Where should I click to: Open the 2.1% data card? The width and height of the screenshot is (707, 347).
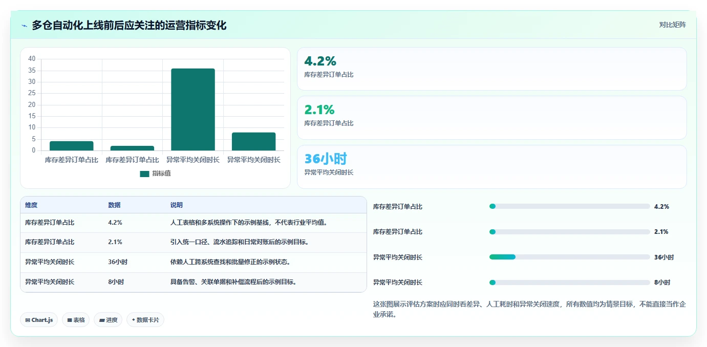pyautogui.click(x=491, y=118)
